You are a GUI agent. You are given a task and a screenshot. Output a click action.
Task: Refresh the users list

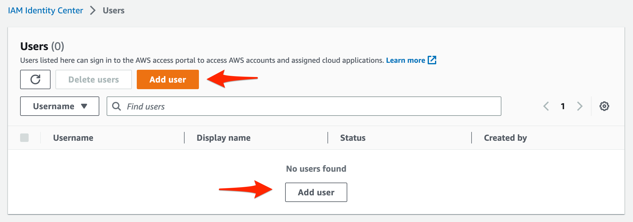pyautogui.click(x=35, y=79)
